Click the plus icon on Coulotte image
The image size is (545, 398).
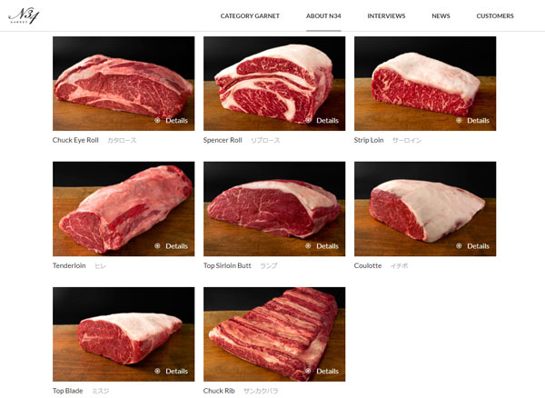coord(459,245)
